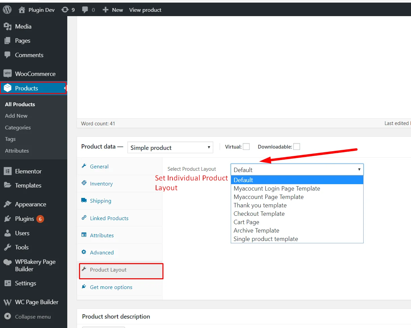Open the updates icon showing 9
Viewport: 411px width, 328px height.
[x=65, y=10]
